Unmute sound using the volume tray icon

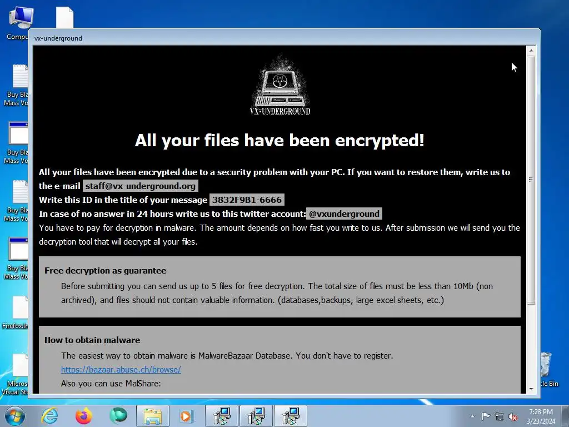[x=513, y=416]
